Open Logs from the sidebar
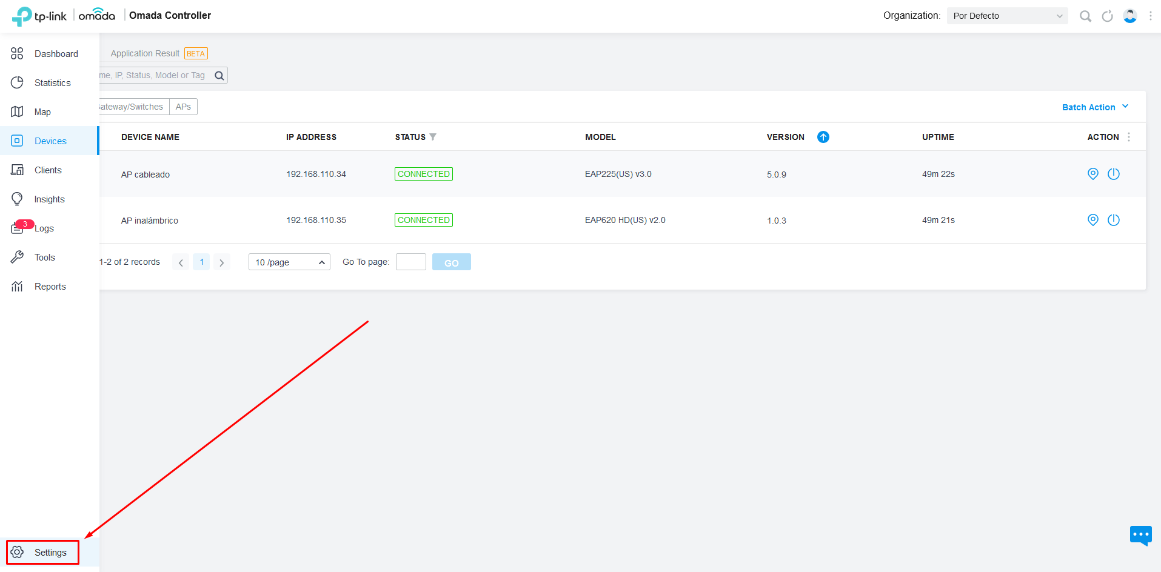 (44, 228)
